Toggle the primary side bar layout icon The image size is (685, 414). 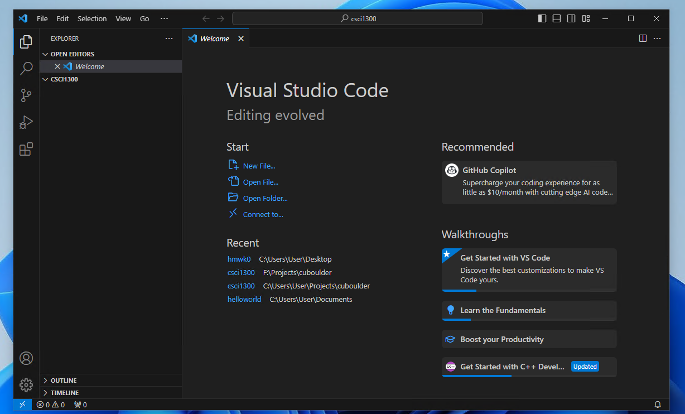pyautogui.click(x=542, y=18)
